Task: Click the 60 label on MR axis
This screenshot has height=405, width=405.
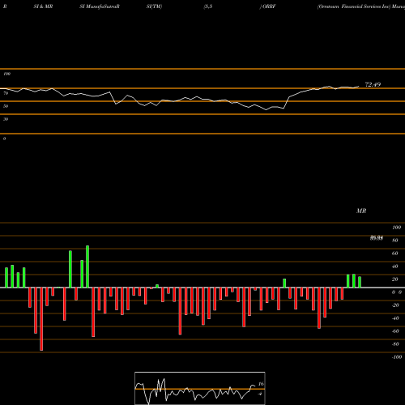Action: (395, 254)
